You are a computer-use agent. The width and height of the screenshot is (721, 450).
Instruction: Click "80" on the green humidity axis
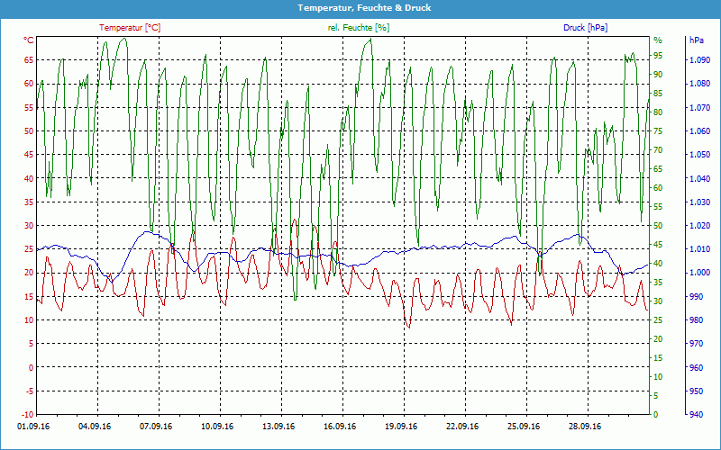click(x=658, y=112)
